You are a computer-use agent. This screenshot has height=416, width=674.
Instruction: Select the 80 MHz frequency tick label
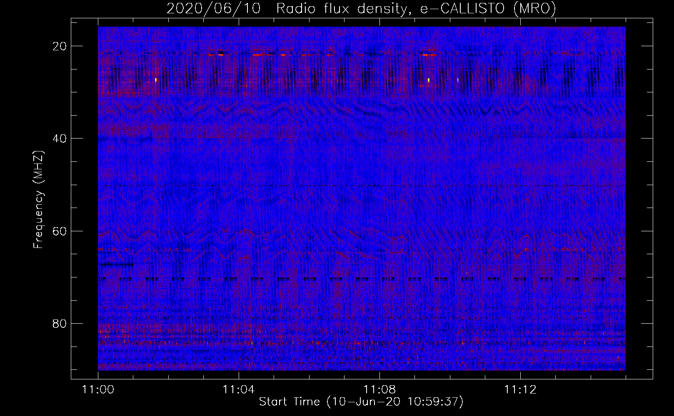[x=60, y=323]
